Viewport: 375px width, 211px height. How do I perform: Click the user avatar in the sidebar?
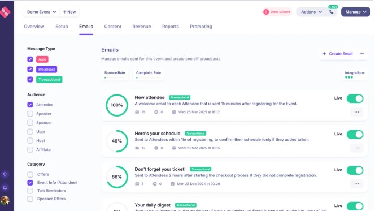click(x=5, y=200)
